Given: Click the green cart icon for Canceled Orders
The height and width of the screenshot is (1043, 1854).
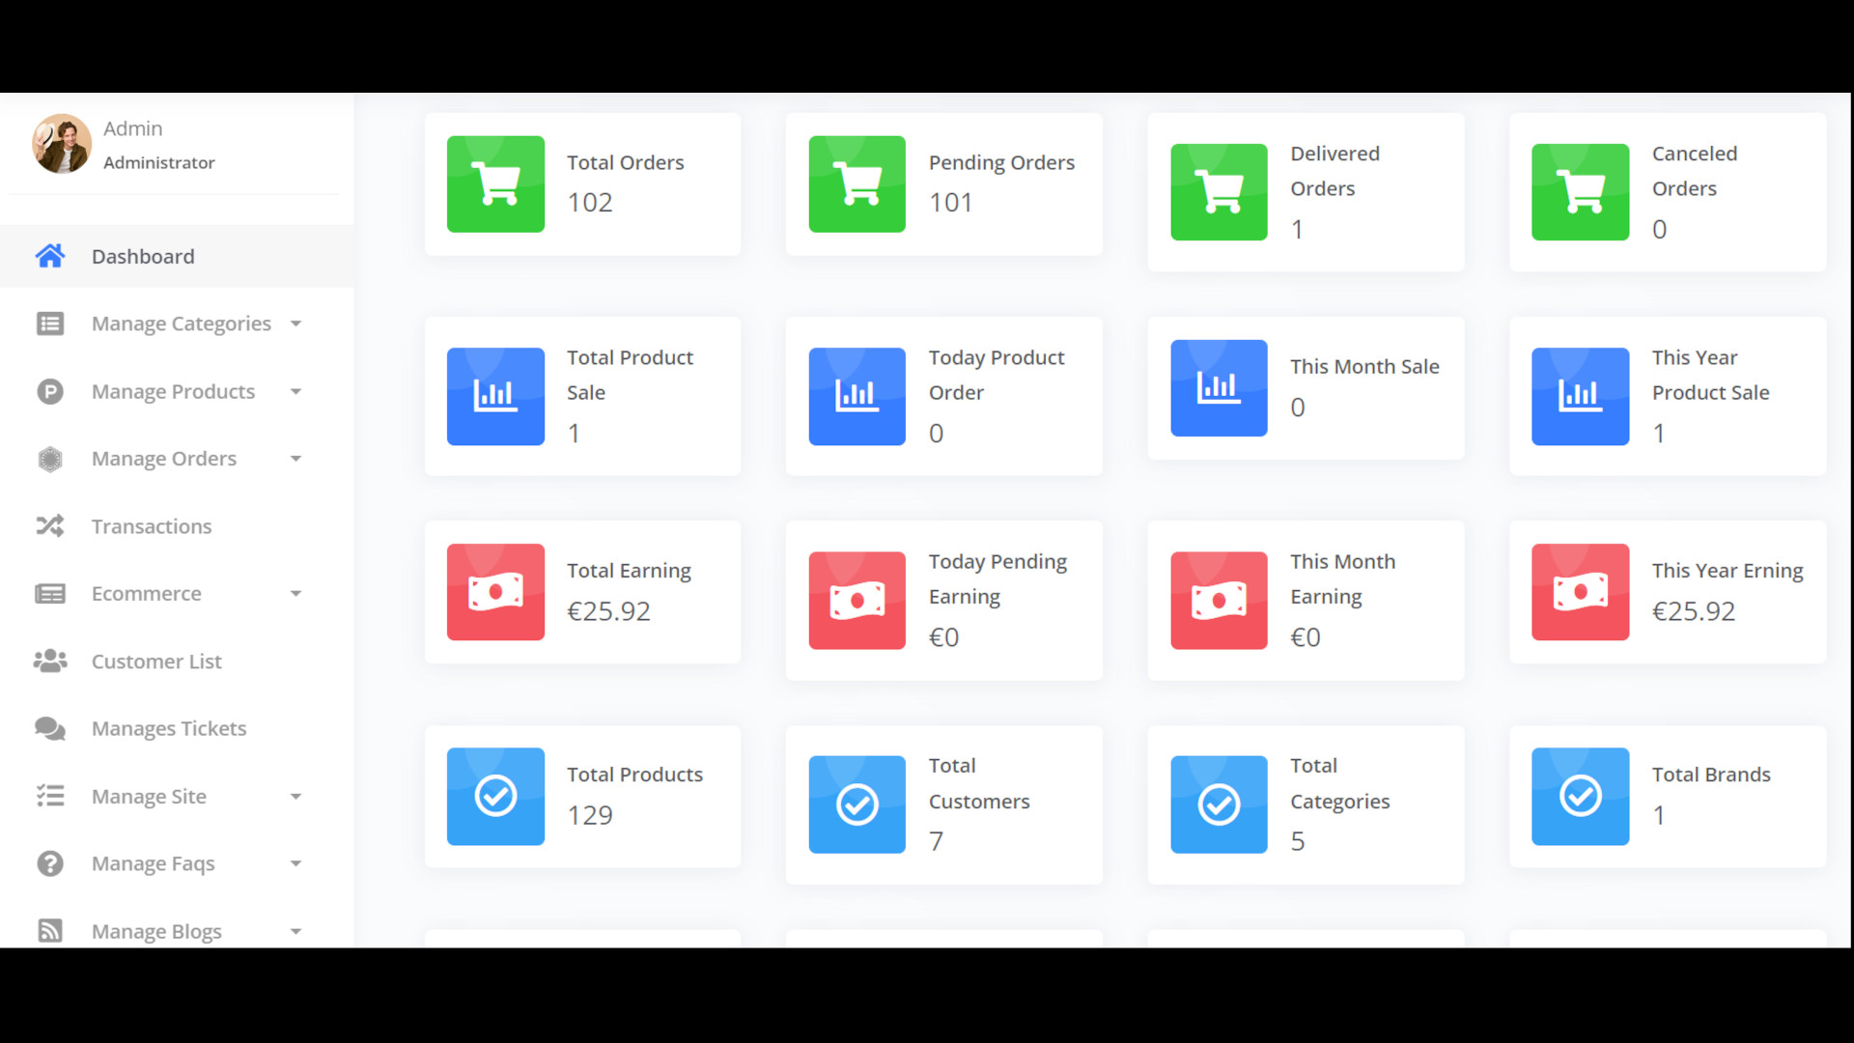Looking at the screenshot, I should 1580,192.
